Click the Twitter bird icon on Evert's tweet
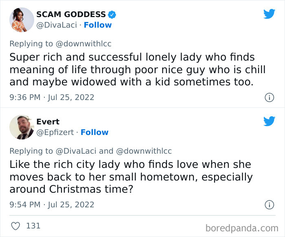This screenshot has height=237, width=285. (x=269, y=121)
